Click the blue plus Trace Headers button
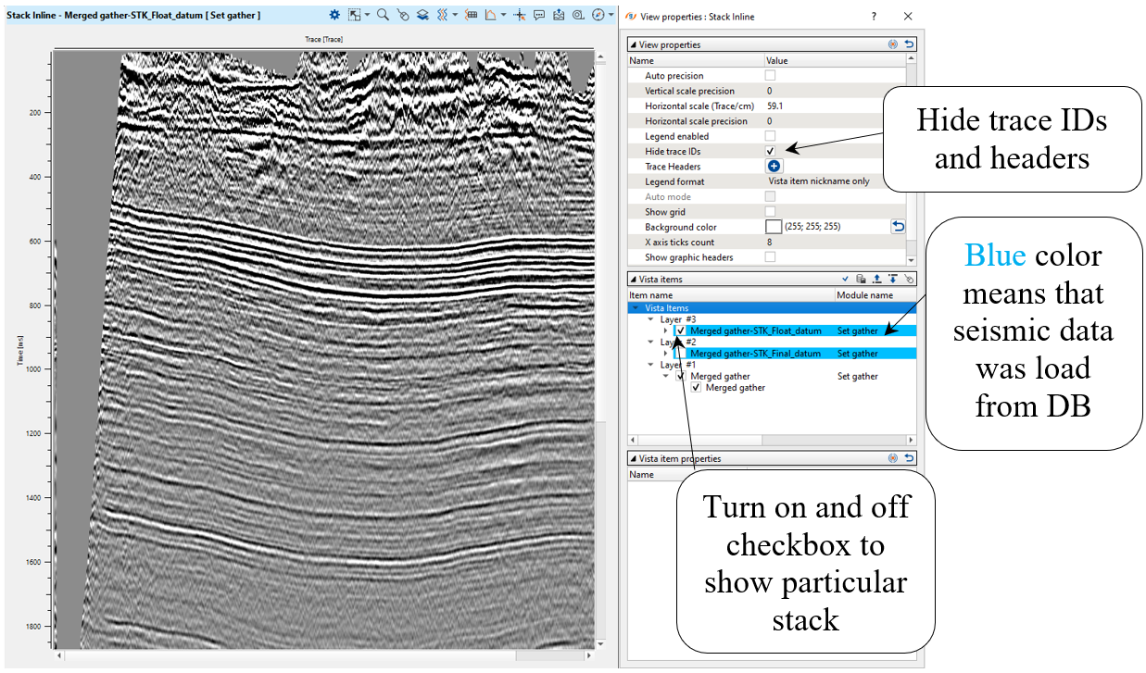1146x673 pixels. coord(774,167)
